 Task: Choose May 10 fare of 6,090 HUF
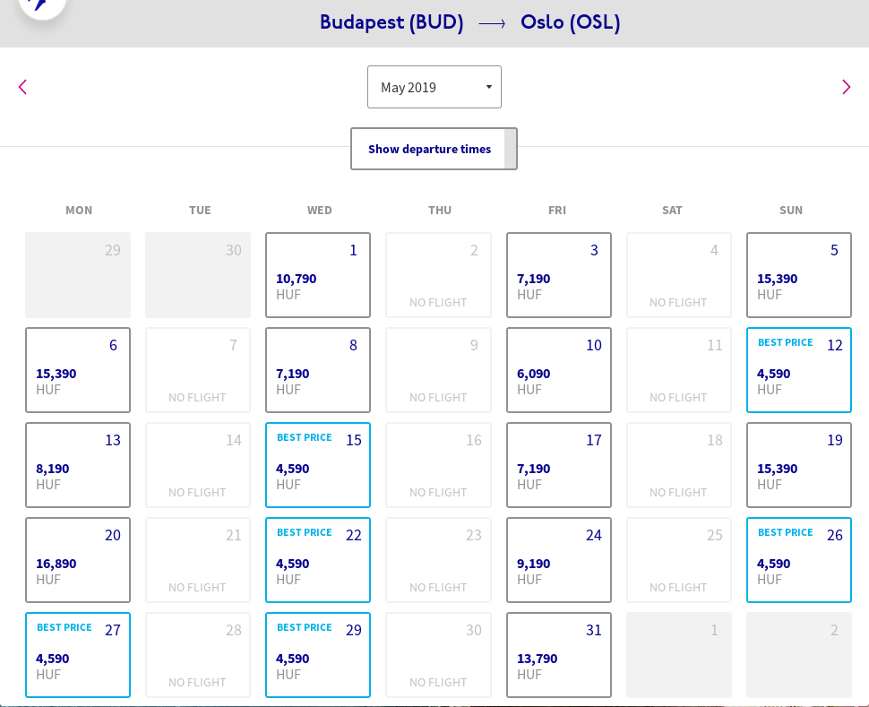pos(558,370)
